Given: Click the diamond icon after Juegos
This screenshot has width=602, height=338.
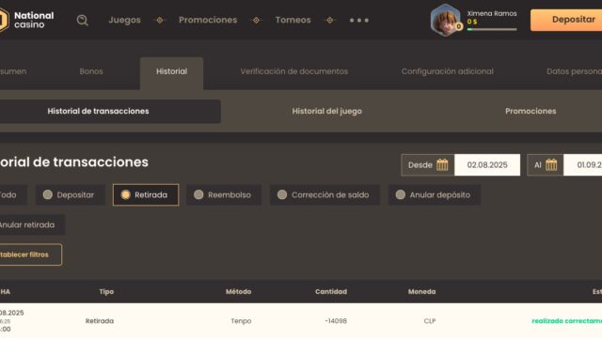Looking at the screenshot, I should pos(160,20).
